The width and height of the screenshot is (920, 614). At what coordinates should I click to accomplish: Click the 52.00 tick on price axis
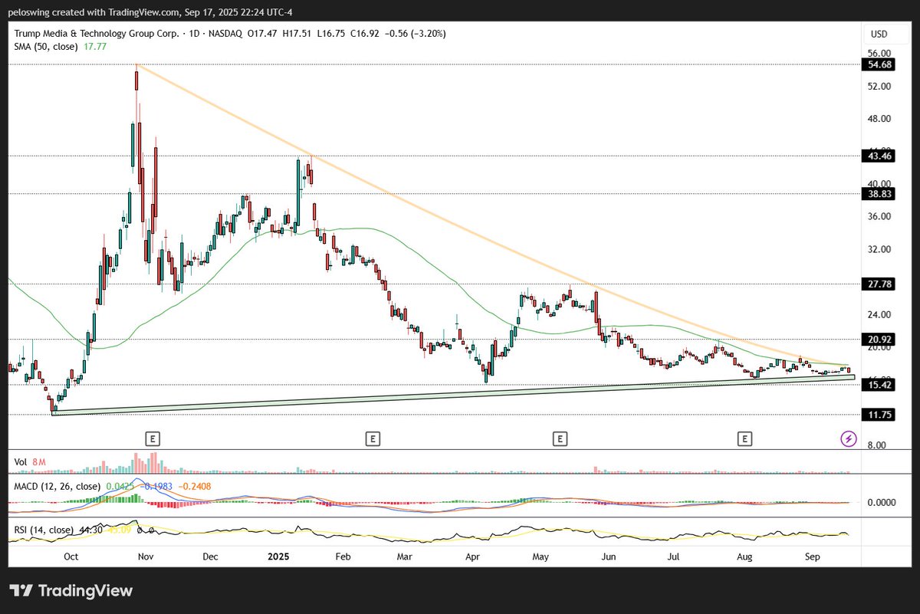click(879, 87)
